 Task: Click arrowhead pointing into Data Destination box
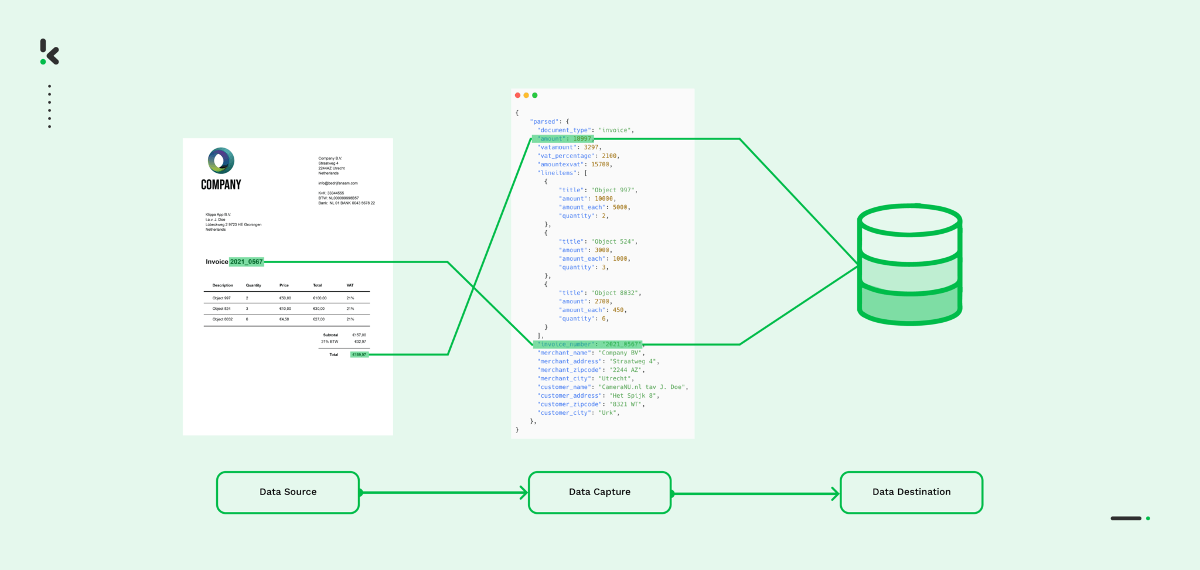point(836,494)
